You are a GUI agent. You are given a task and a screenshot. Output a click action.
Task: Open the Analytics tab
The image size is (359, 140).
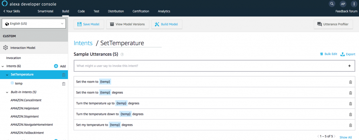click(x=164, y=11)
